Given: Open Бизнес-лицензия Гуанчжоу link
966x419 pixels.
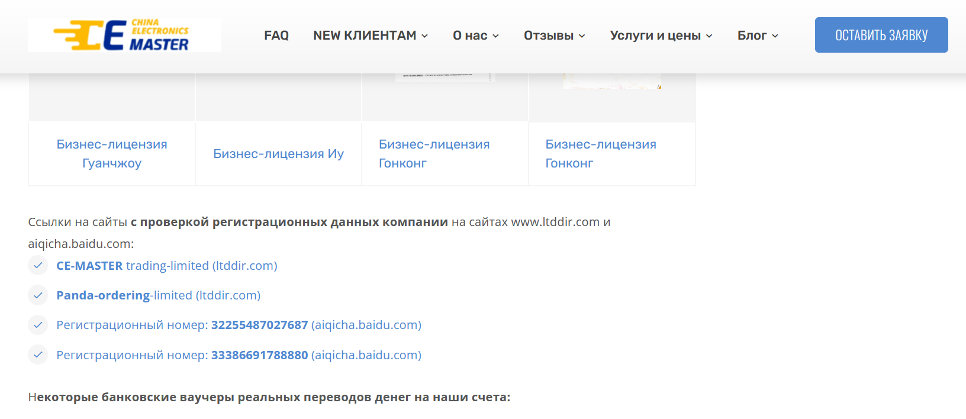Looking at the screenshot, I should click(112, 154).
